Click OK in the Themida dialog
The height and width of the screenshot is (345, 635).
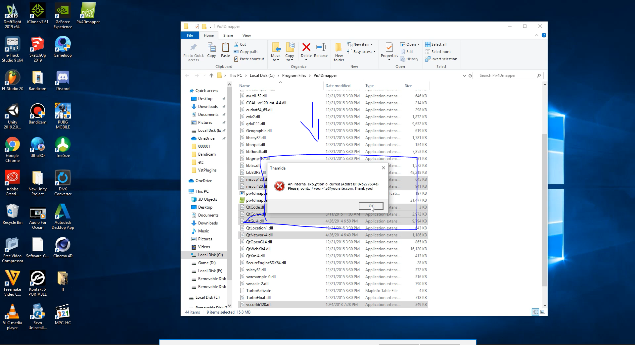pos(371,206)
